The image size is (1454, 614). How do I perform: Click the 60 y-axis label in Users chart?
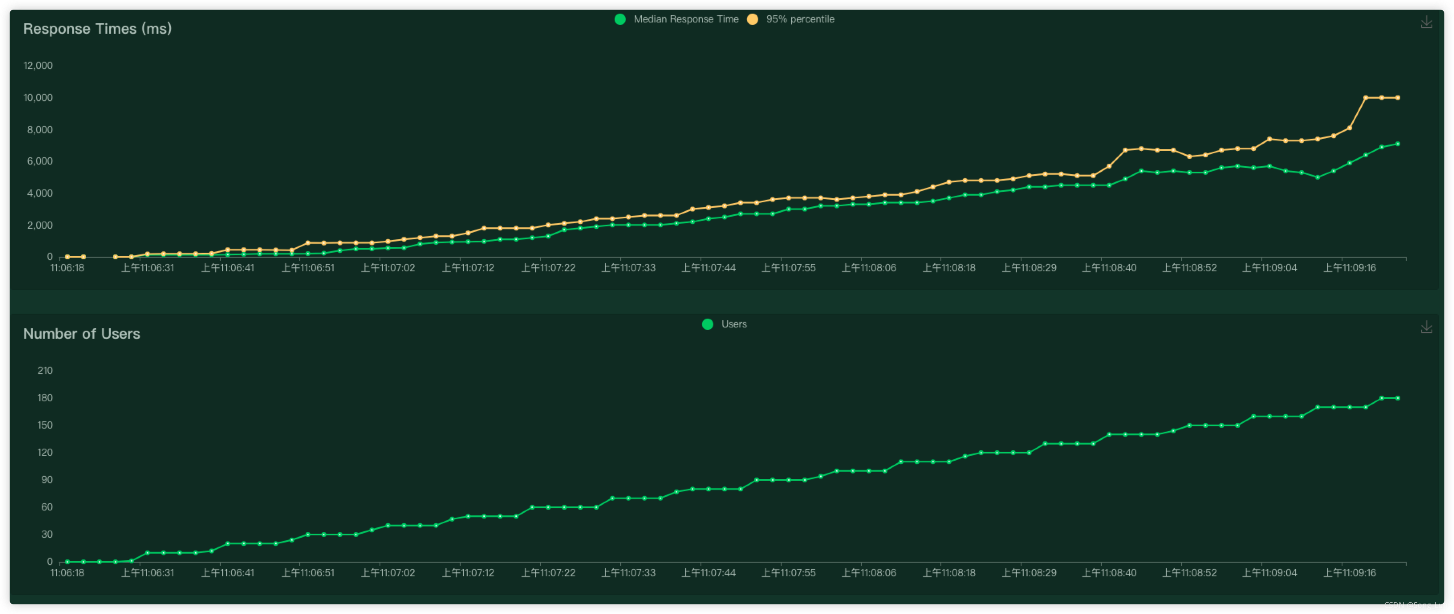tap(47, 507)
